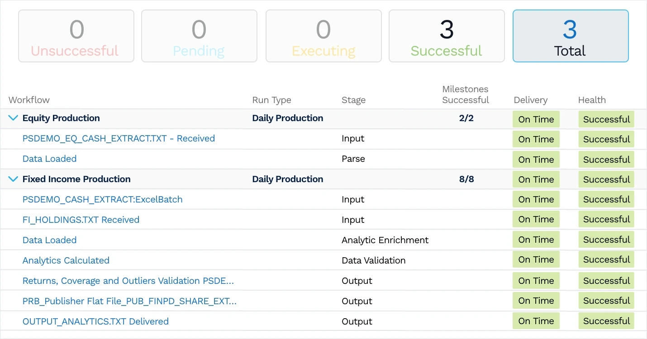Open the Data Loaded milestone under Equity Production
Image resolution: width=647 pixels, height=339 pixels.
(x=49, y=159)
